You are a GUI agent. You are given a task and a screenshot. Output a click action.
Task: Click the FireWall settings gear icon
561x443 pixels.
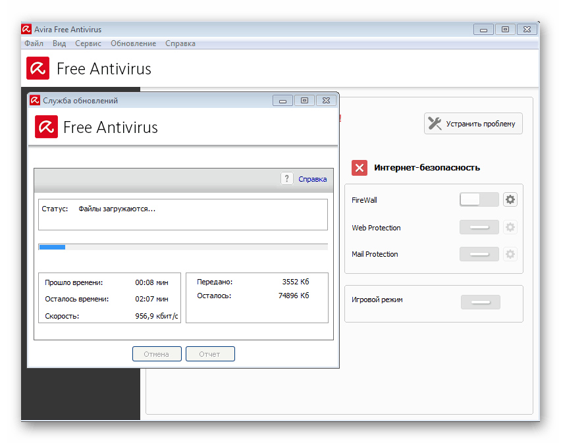[x=510, y=200]
